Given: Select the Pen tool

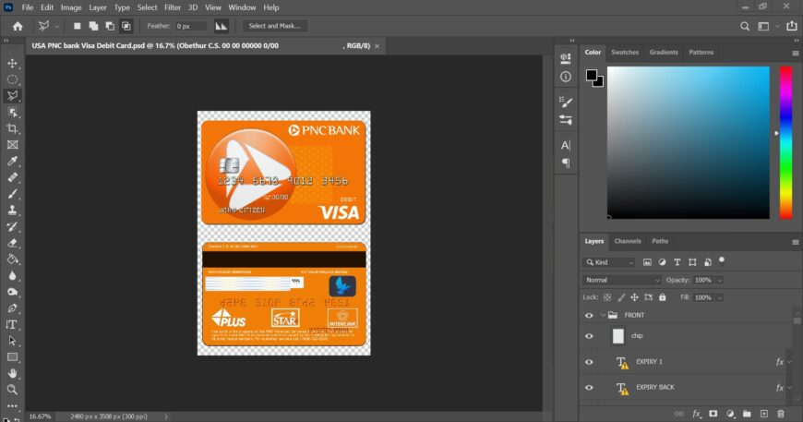Looking at the screenshot, I should [12, 308].
